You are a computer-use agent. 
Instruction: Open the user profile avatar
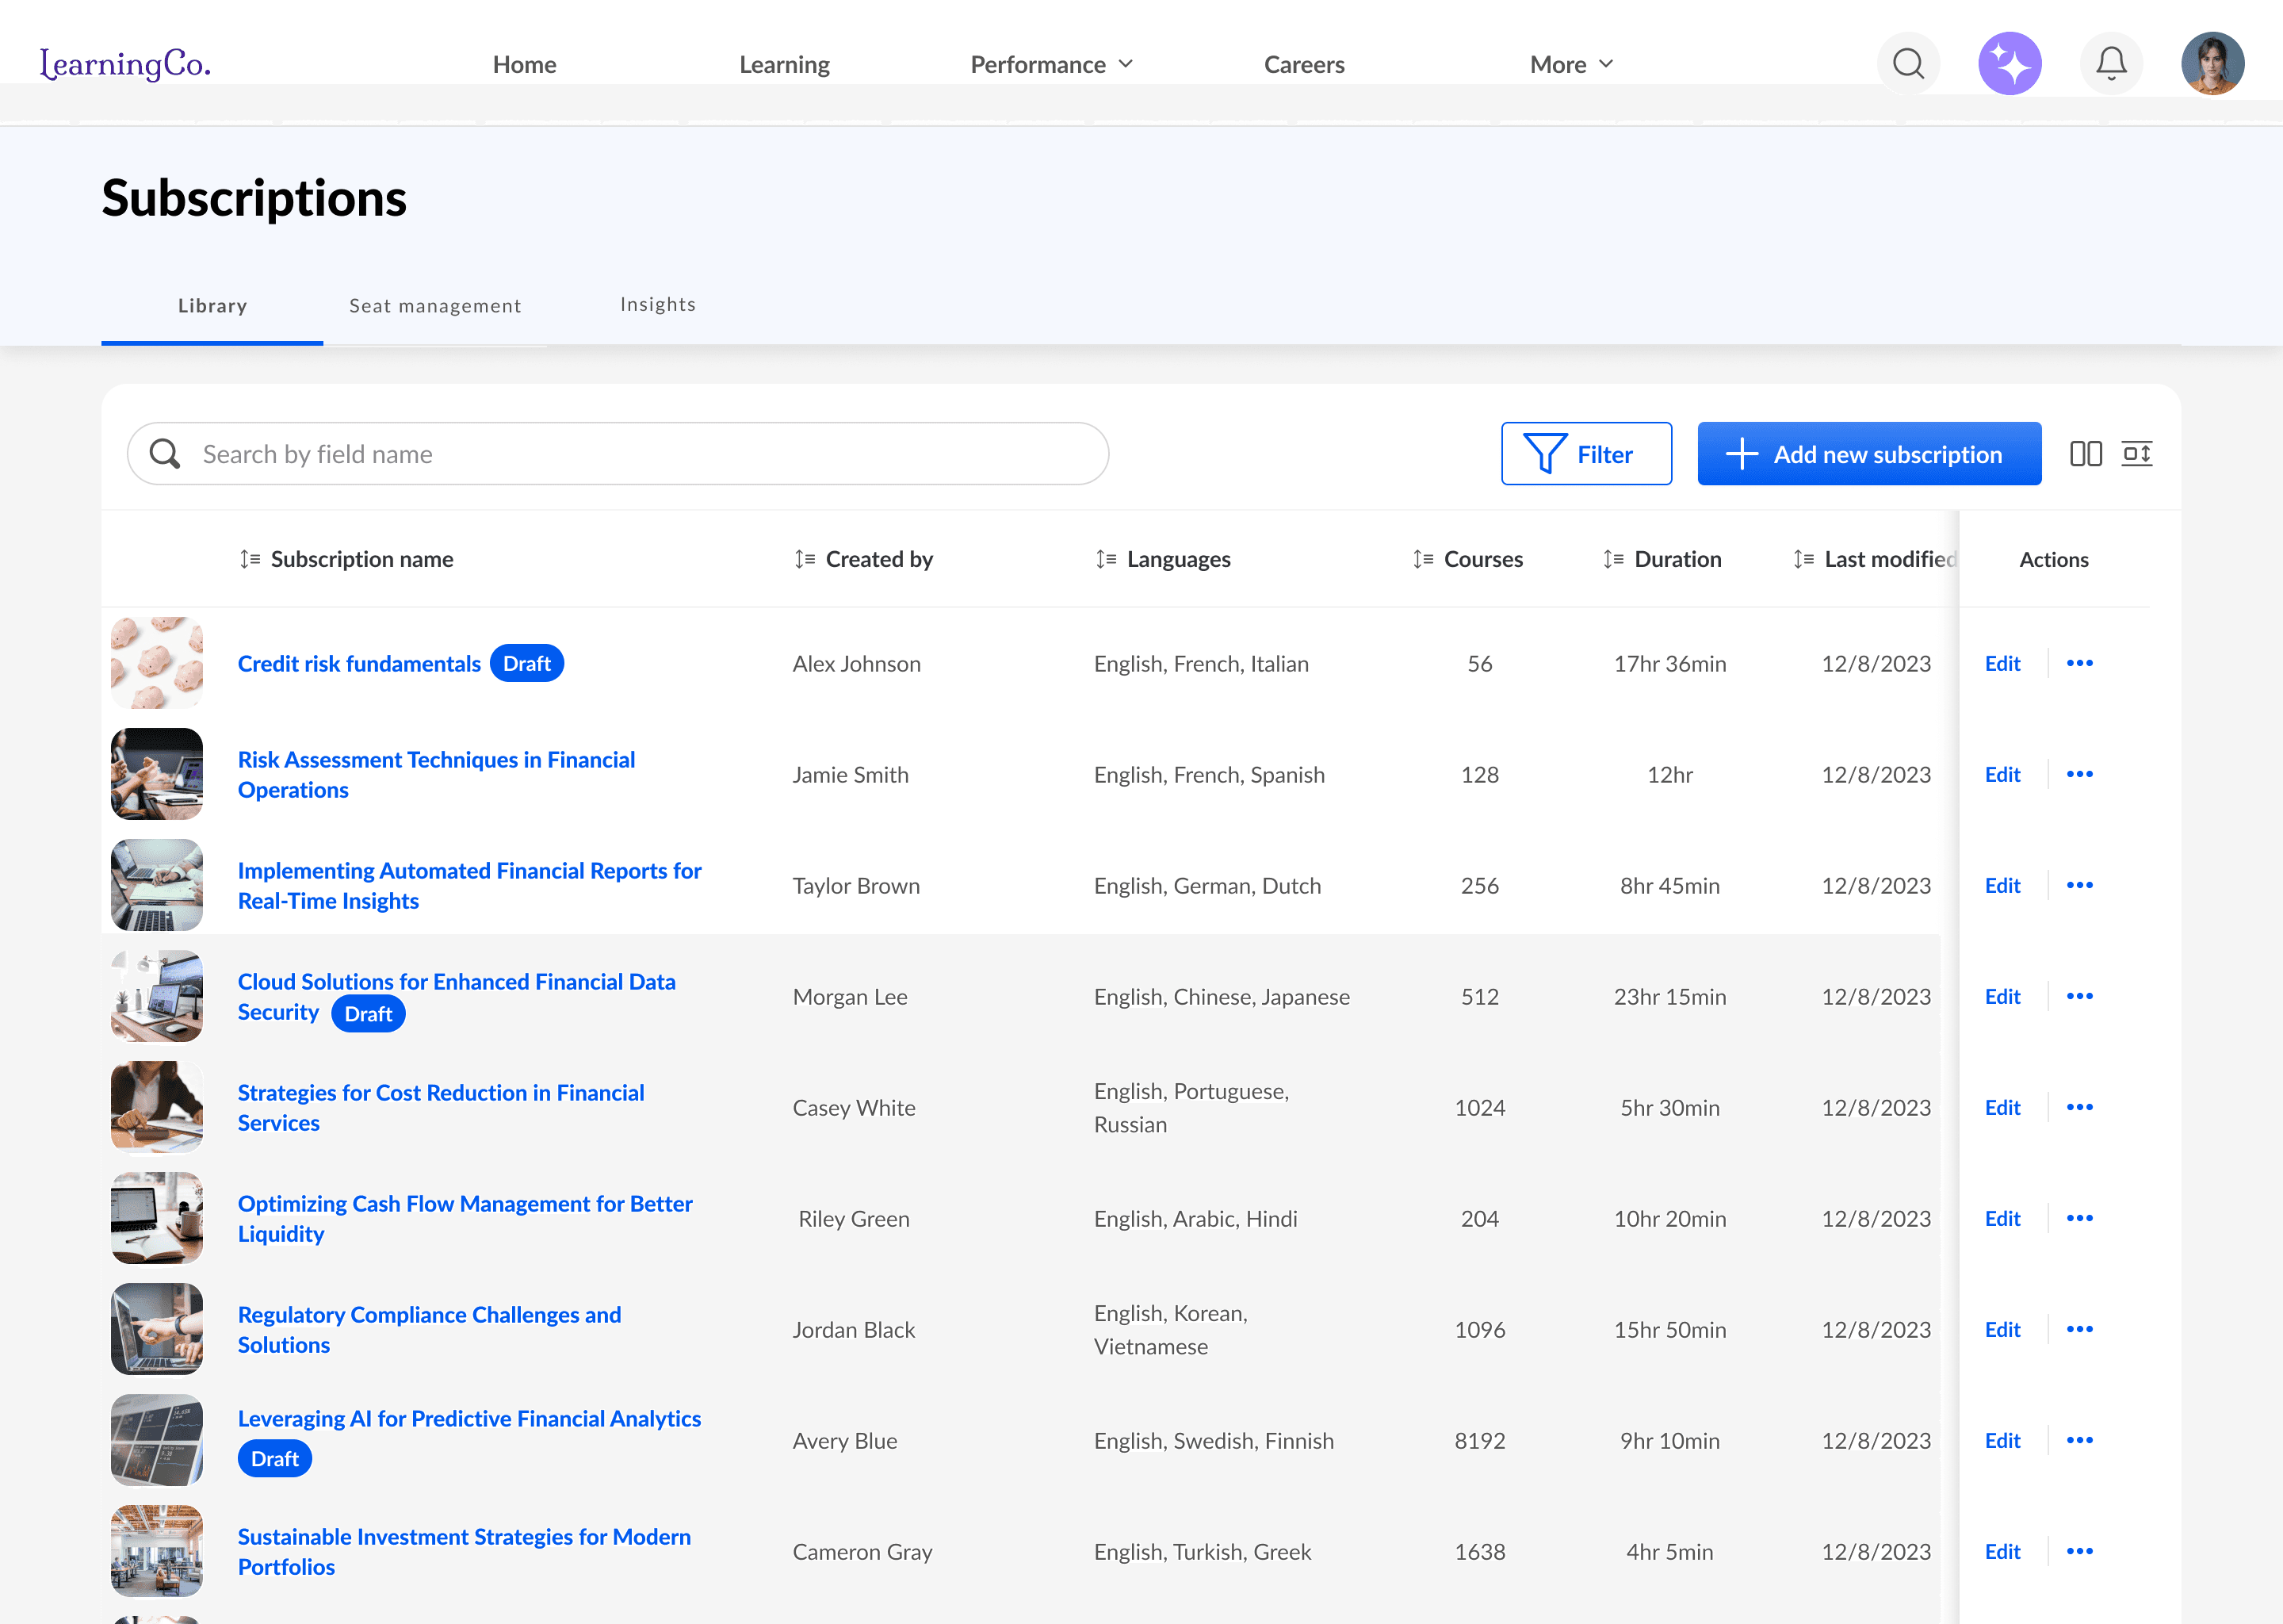[2212, 64]
